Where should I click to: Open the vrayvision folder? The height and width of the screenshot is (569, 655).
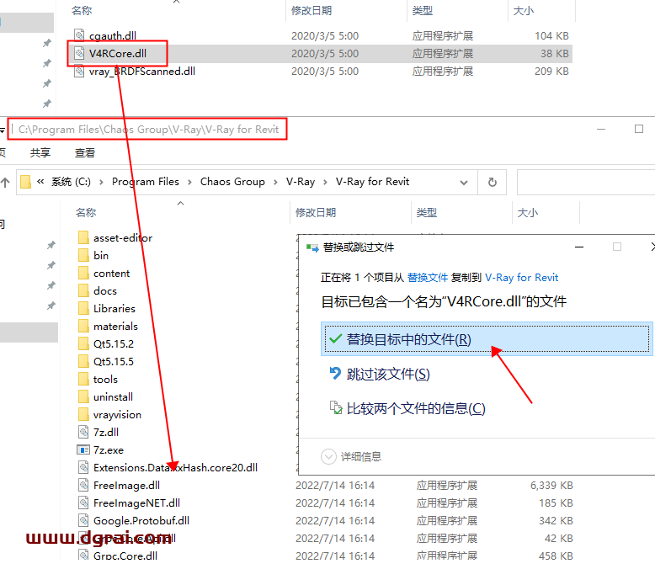click(117, 414)
